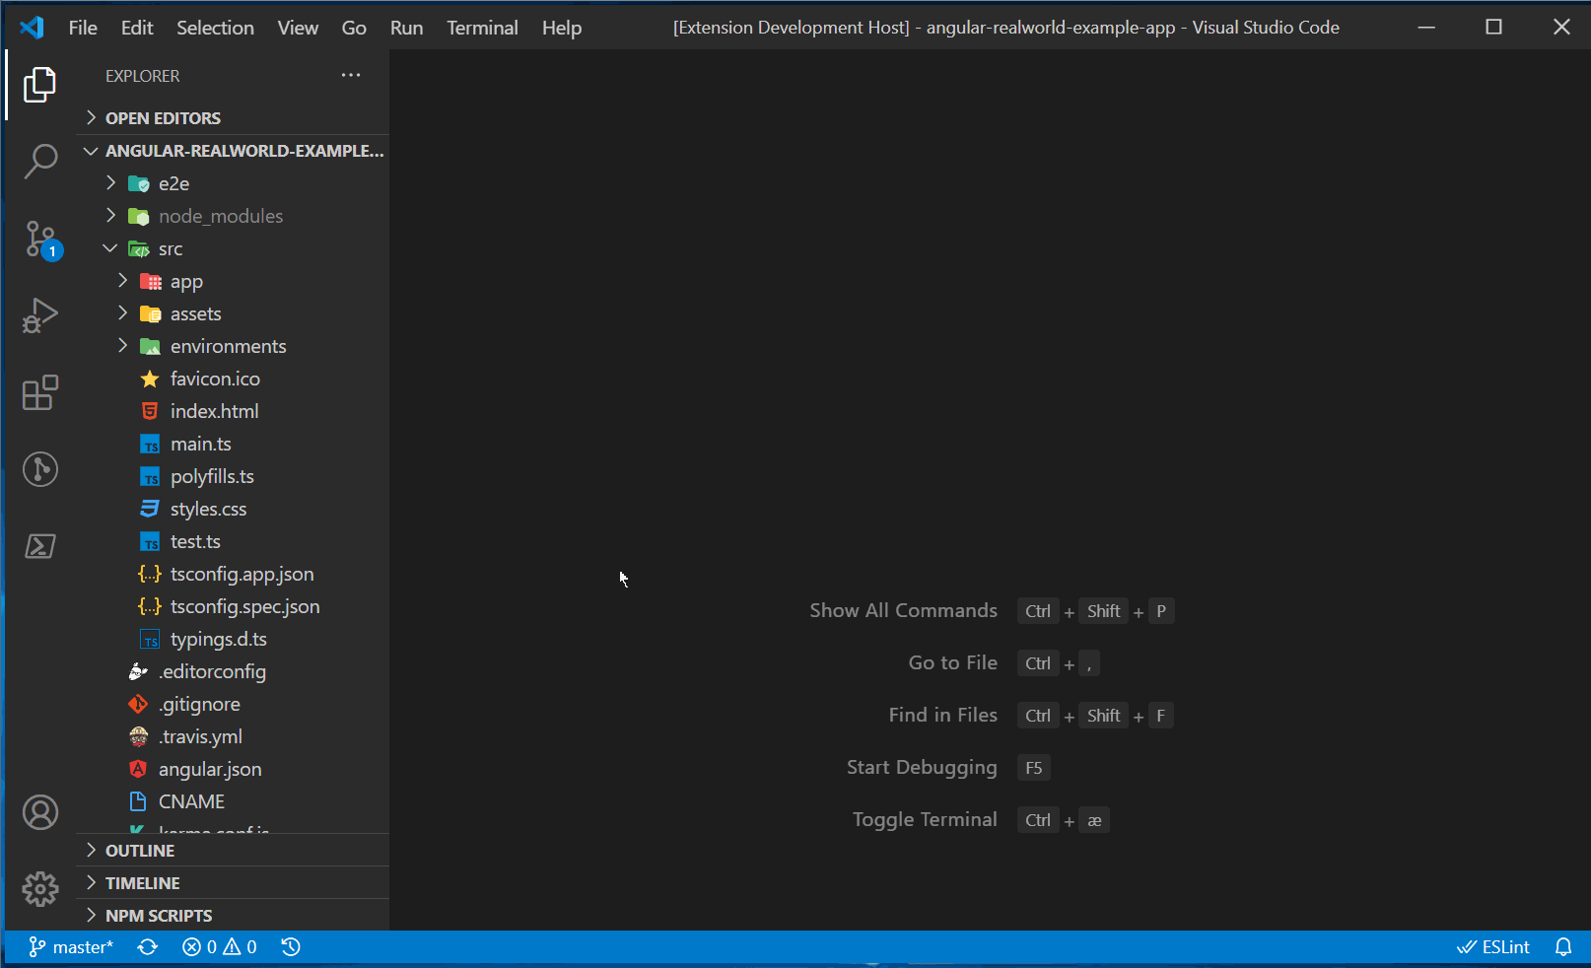
Task: Open polyfills.ts file
Action: tap(233, 476)
